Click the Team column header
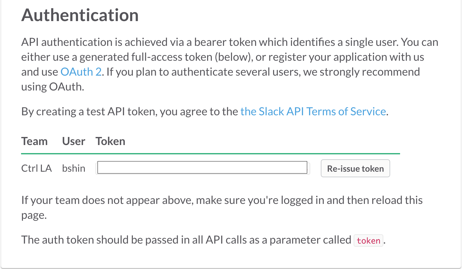This screenshot has width=462, height=269. (34, 141)
